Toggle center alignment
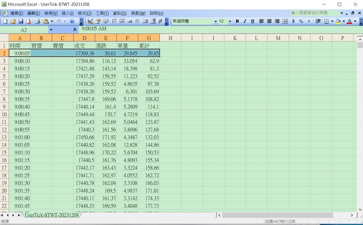 269,22
